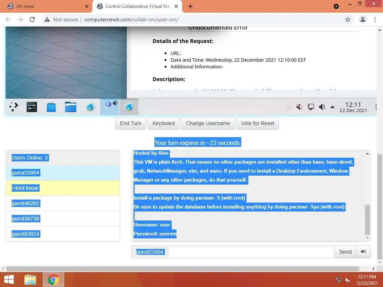Select user guest22004 in the users list
Viewport: 383px width, 287px height.
63,173
